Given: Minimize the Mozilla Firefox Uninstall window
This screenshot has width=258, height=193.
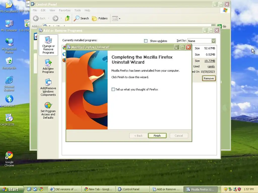Looking at the screenshot, I should pos(176,47).
